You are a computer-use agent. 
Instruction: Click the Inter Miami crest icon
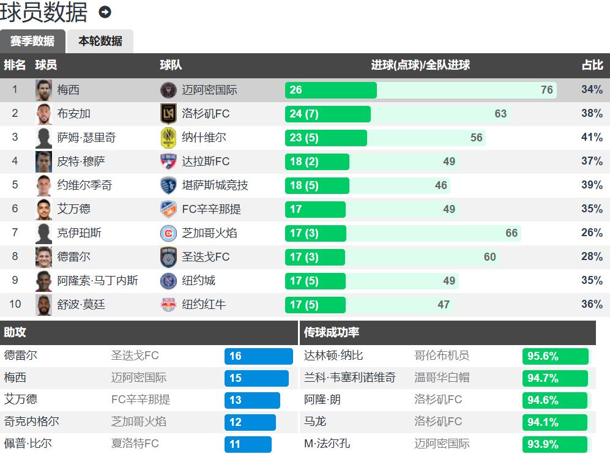pyautogui.click(x=168, y=91)
